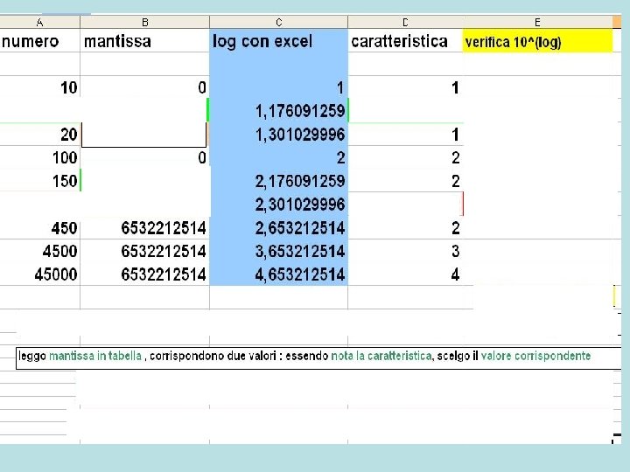Click the 'mantissa' header cell
This screenshot has width=630, height=472.
[x=144, y=41]
